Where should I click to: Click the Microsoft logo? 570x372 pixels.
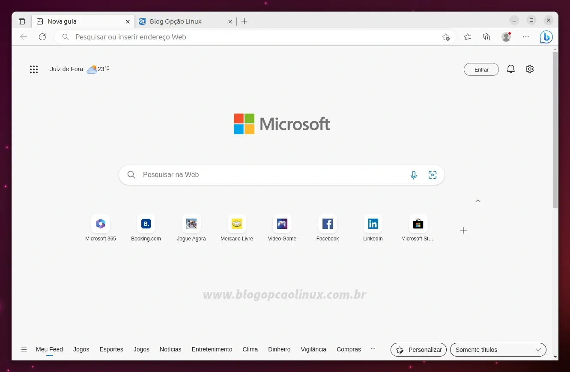282,124
